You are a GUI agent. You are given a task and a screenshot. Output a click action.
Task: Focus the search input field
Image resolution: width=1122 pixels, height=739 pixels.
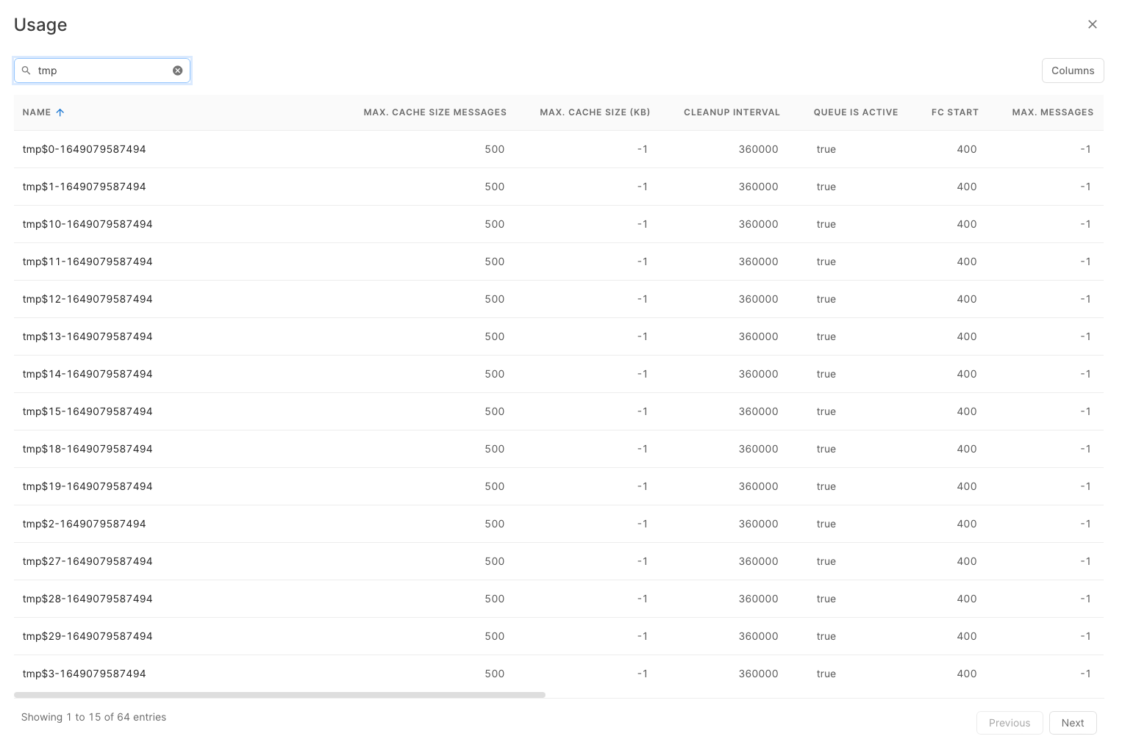coord(103,71)
